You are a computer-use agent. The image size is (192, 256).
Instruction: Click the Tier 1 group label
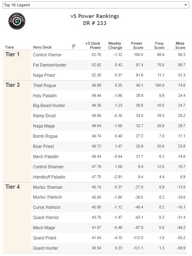pos(12,54)
